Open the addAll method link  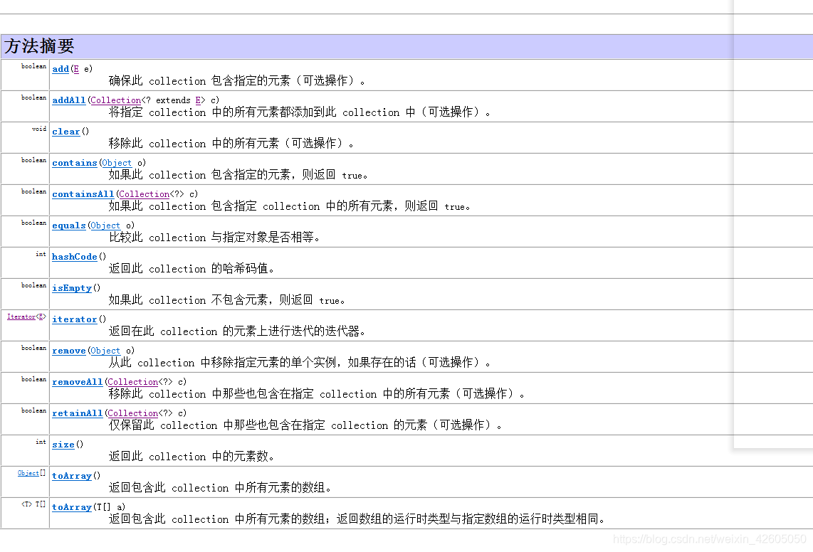coord(68,100)
